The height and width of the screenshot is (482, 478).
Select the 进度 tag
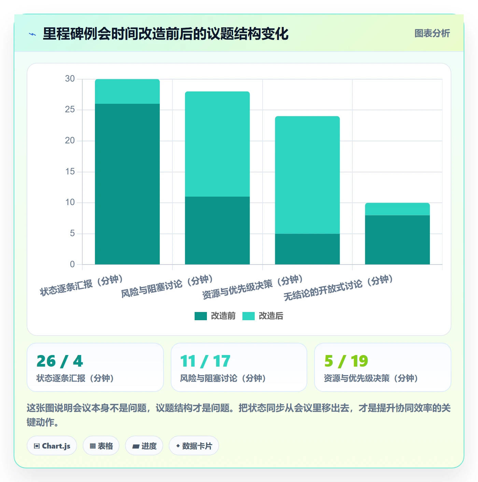(x=144, y=446)
